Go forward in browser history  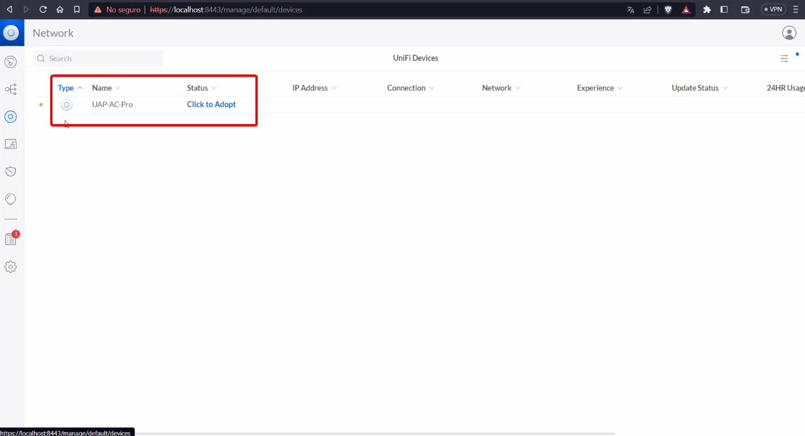26,10
